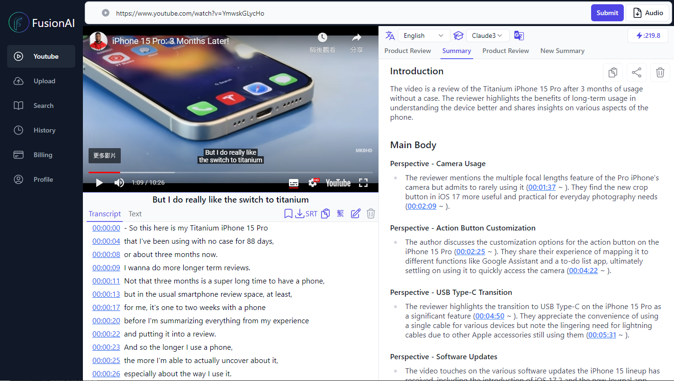The image size is (674, 381).
Task: Delete the summary with the trash icon
Action: tap(660, 72)
